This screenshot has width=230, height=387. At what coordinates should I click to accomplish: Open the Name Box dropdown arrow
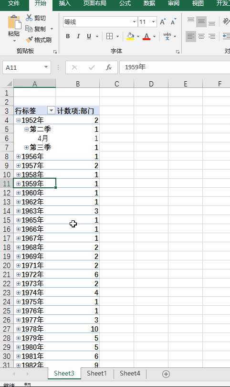(46, 67)
